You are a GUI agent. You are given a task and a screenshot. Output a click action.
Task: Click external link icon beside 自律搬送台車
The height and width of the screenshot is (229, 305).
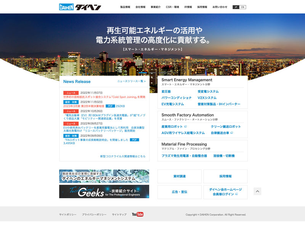232,133
